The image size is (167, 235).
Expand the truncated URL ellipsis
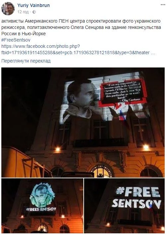tap(153, 53)
